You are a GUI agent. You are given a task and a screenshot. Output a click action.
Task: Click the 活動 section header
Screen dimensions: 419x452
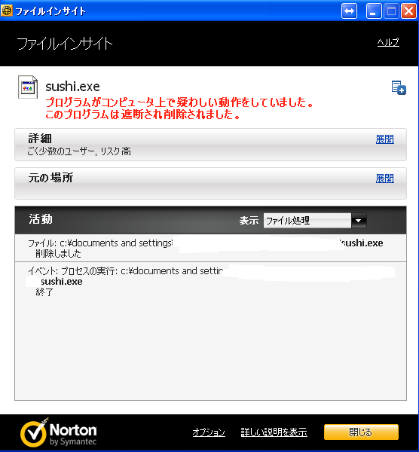click(41, 219)
